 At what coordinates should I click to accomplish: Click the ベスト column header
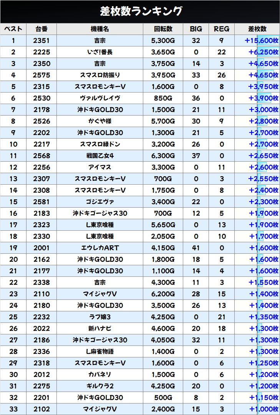(x=13, y=29)
